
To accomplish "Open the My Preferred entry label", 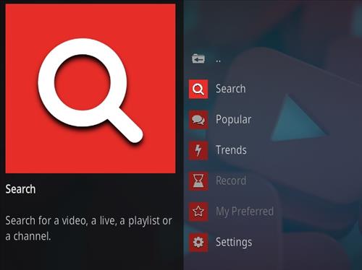I will tap(245, 212).
